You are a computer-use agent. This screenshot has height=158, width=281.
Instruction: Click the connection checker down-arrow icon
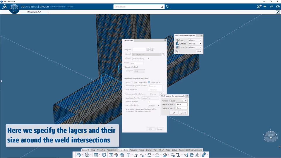(x=116, y=155)
